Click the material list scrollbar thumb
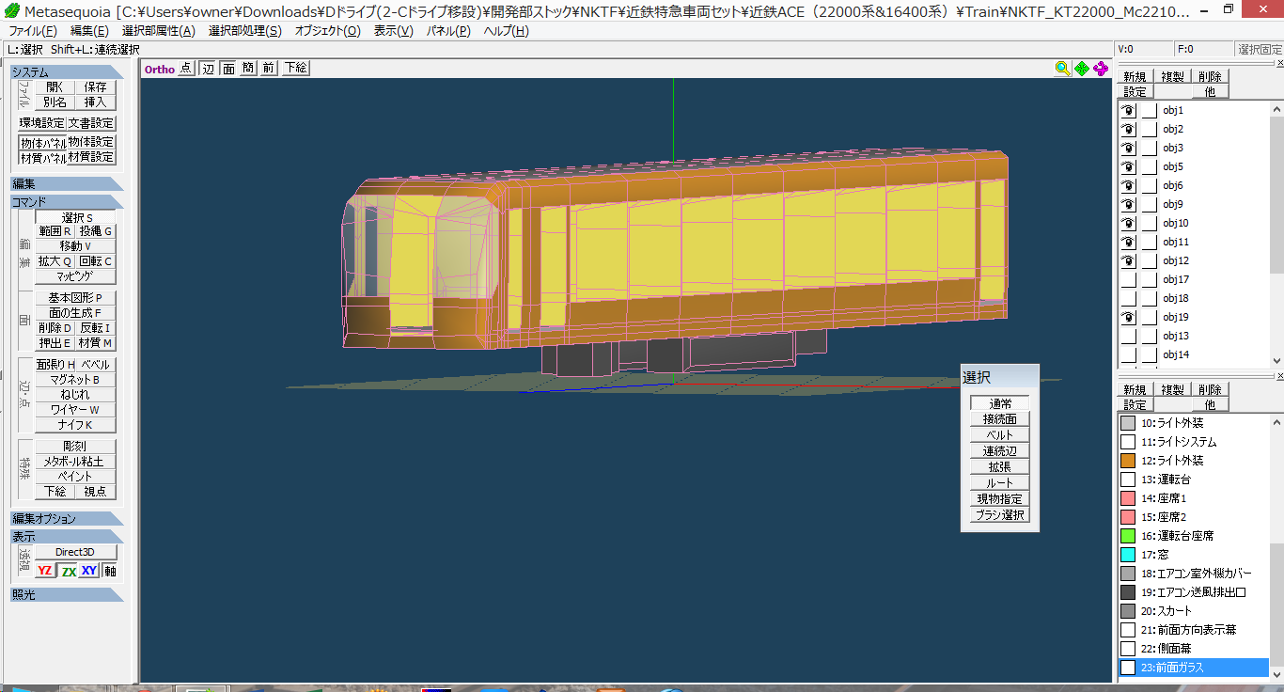Viewport: 1284px width, 692px height. pyautogui.click(x=1276, y=605)
